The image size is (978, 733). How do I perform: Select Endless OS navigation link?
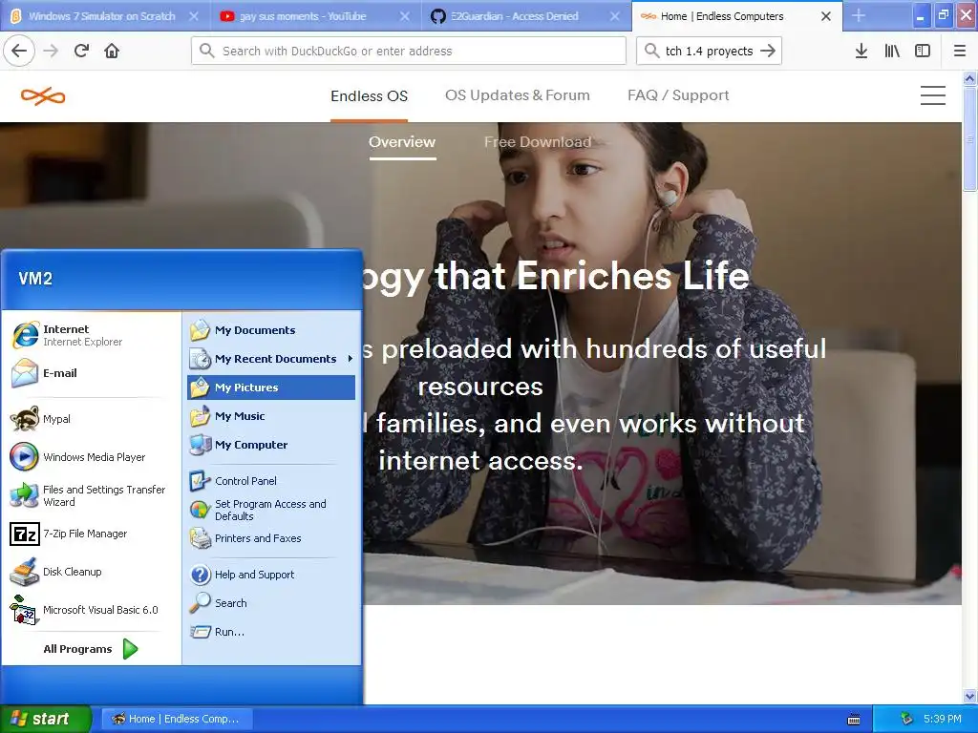pyautogui.click(x=370, y=96)
